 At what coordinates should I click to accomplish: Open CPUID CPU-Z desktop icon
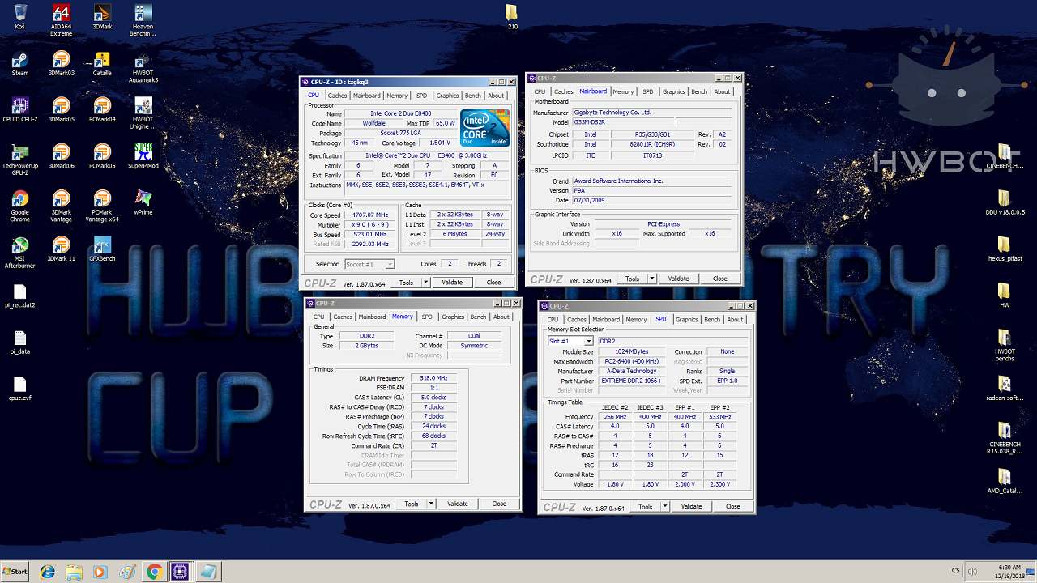pos(19,111)
